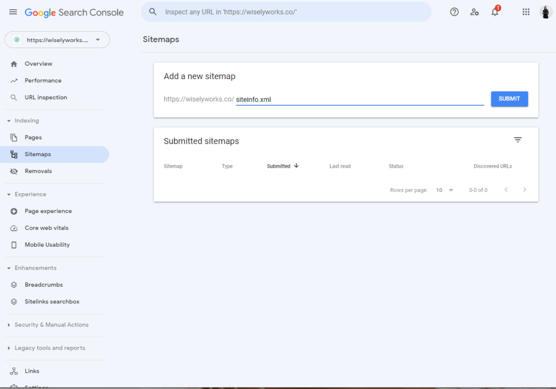Open the Links report
The width and height of the screenshot is (556, 389).
pyautogui.click(x=32, y=371)
